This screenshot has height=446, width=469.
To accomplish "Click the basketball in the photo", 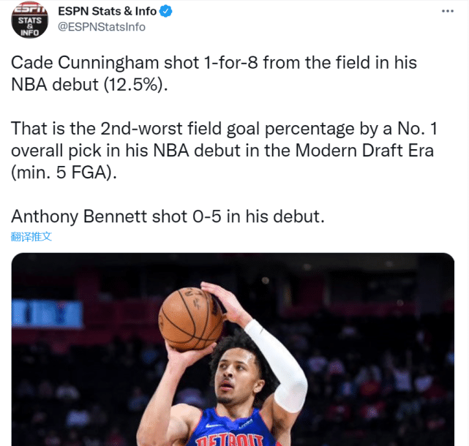I will pyautogui.click(x=191, y=318).
